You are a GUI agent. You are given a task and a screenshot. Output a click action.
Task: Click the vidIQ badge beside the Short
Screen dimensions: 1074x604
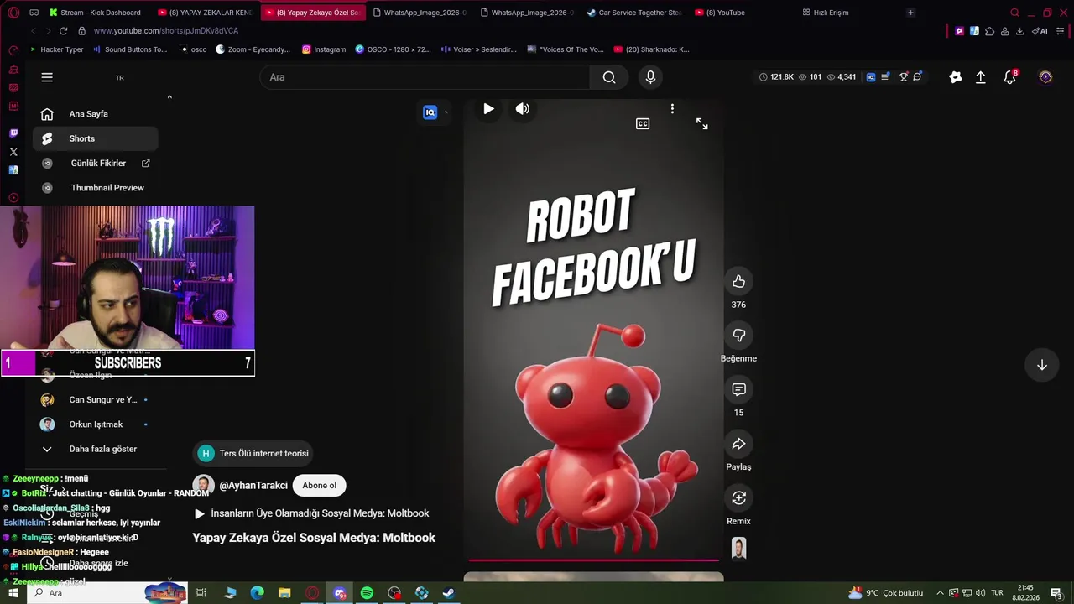pos(430,112)
